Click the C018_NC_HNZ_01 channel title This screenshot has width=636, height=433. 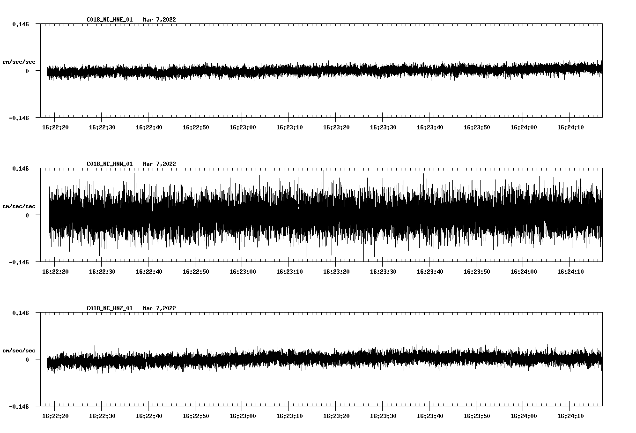[110, 308]
